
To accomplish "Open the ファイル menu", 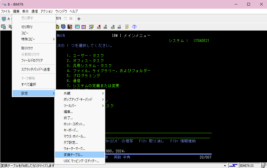I will pyautogui.click(x=6, y=11).
